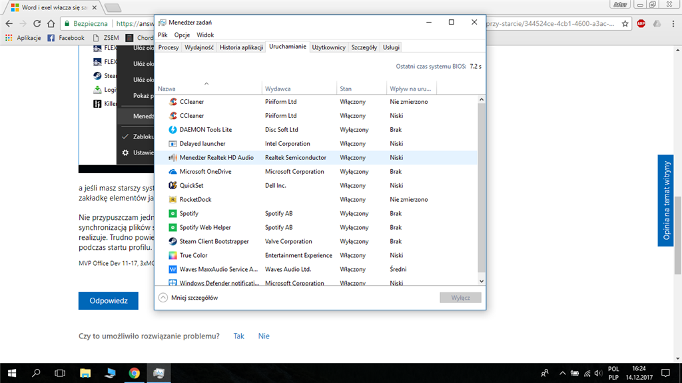682x383 pixels.
Task: Click Steam Client Bootstrapper icon
Action: coord(172,241)
